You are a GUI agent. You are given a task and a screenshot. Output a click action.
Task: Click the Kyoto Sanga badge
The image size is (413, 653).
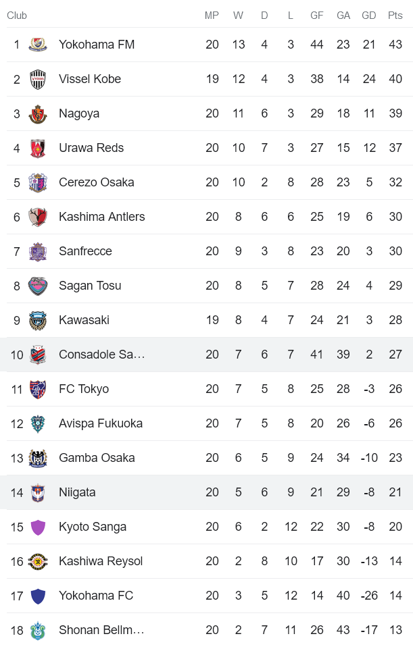[39, 527]
